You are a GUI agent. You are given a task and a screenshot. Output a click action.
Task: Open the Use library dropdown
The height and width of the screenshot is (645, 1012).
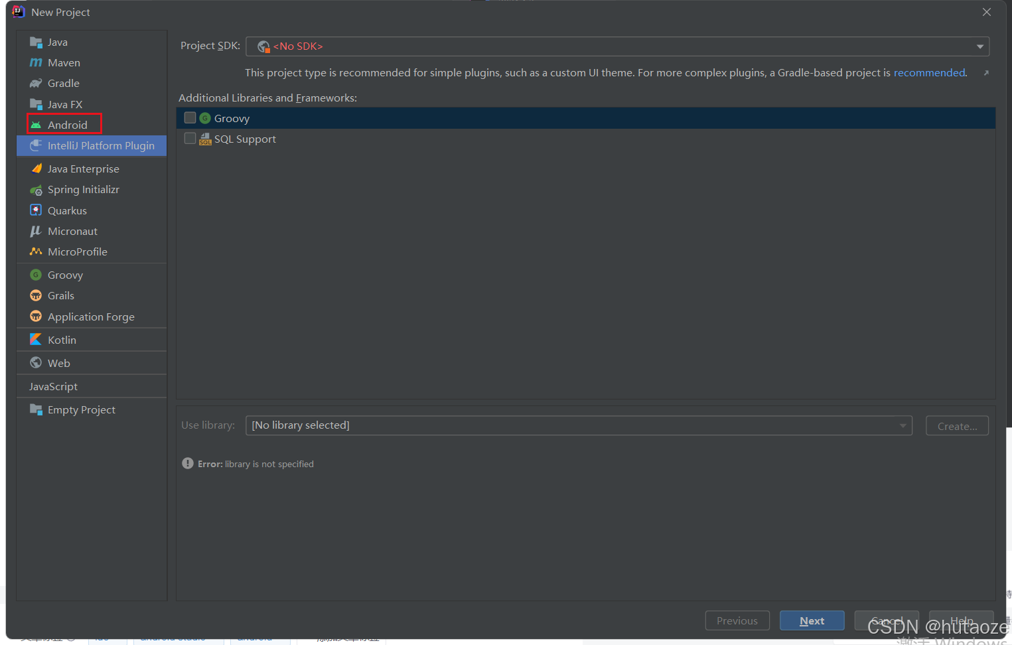579,425
